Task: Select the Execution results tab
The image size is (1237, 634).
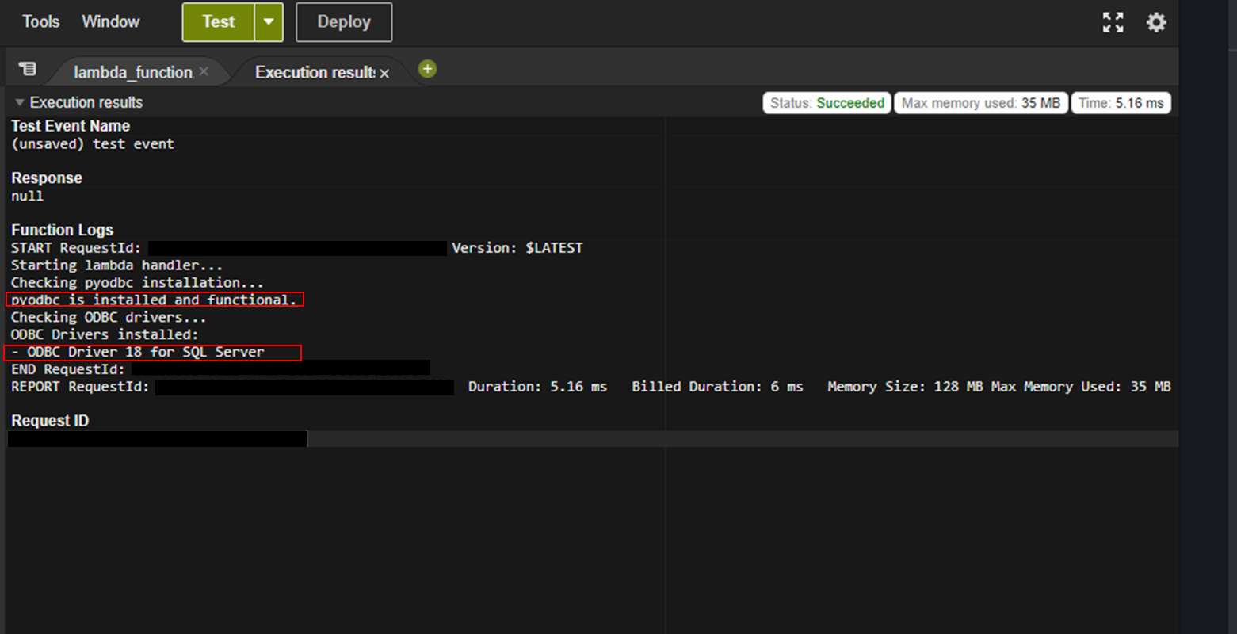Action: click(315, 71)
